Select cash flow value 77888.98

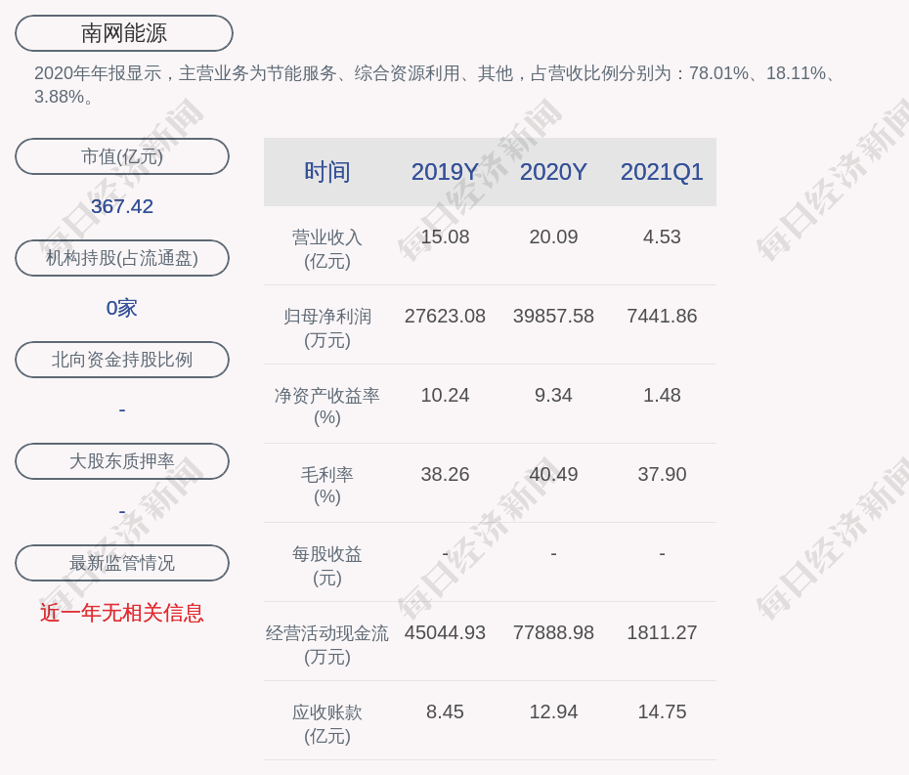tap(553, 632)
